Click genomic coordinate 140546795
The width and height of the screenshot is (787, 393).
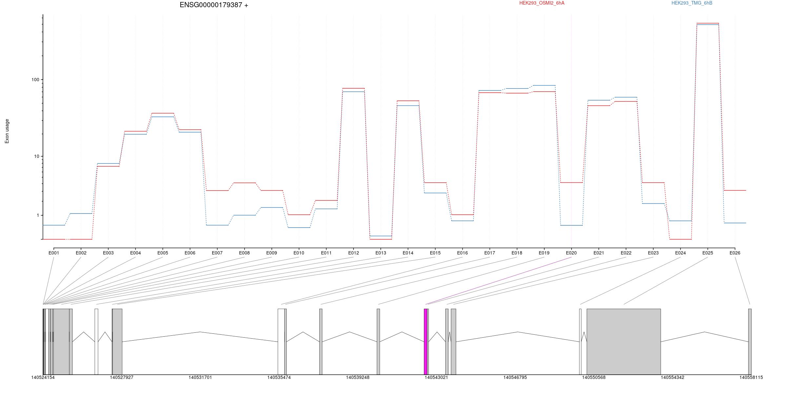515,377
